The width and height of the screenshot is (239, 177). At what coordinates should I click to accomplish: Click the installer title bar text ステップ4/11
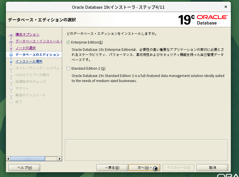pos(152,7)
